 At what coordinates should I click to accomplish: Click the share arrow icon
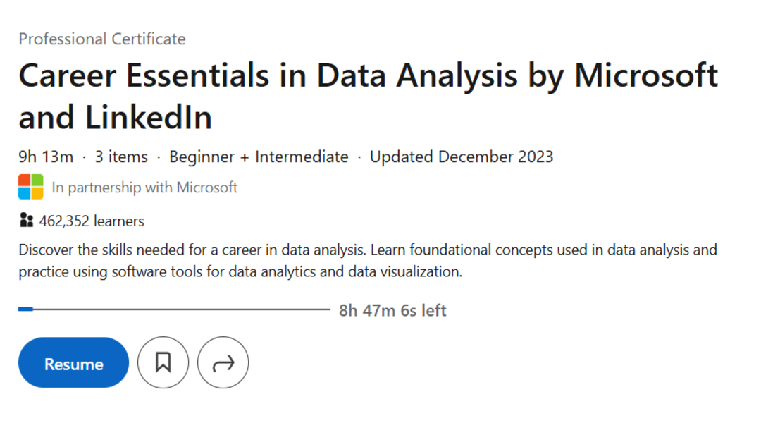223,363
